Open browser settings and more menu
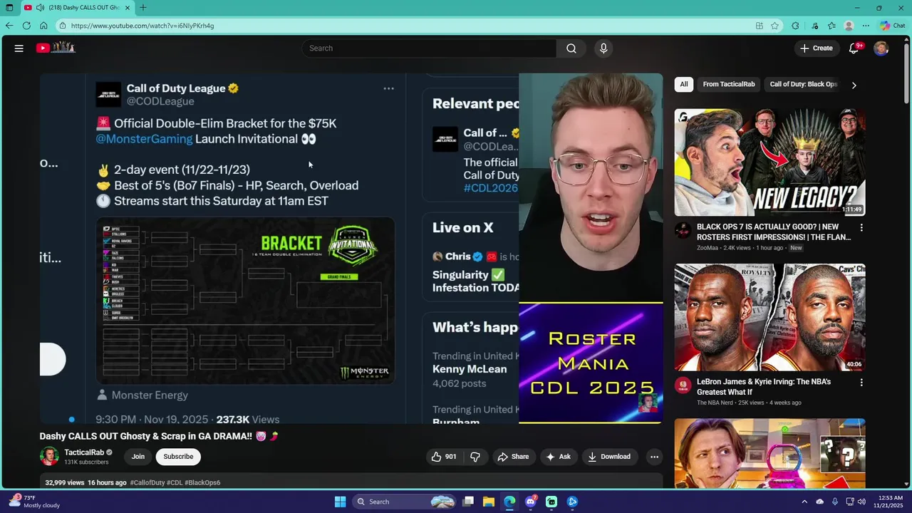This screenshot has width=912, height=513. pos(866,26)
